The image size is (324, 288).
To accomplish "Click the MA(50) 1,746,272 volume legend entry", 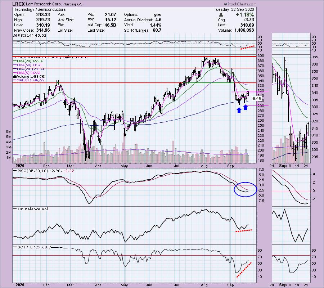I will pyautogui.click(x=29, y=80).
